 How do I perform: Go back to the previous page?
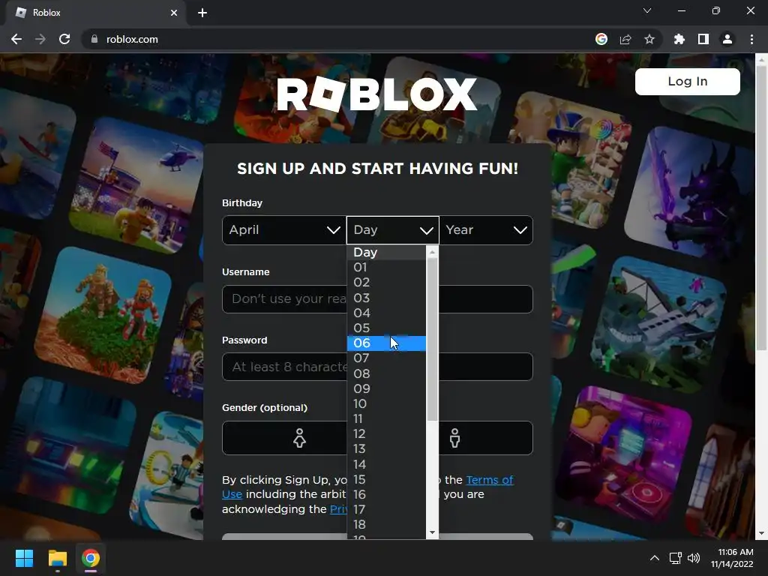[16, 39]
